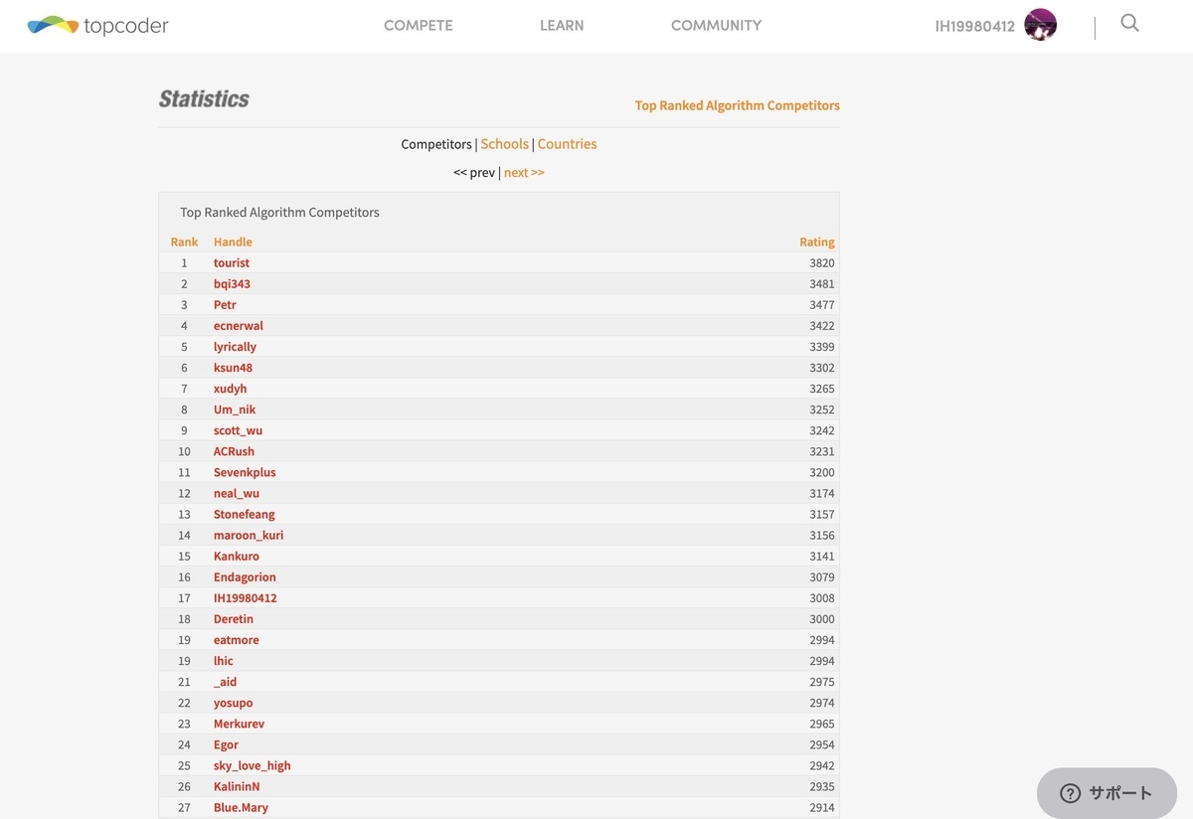Click the rating value 3008
The width and height of the screenshot is (1193, 819).
pos(822,598)
